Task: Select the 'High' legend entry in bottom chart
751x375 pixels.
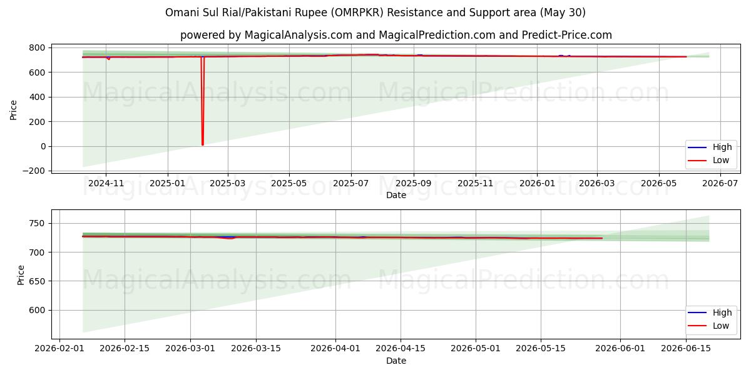Action: (x=710, y=313)
